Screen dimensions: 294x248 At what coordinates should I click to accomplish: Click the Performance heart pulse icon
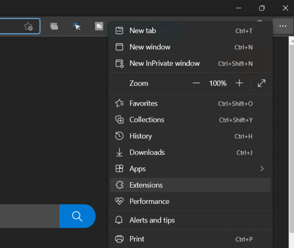pos(119,201)
